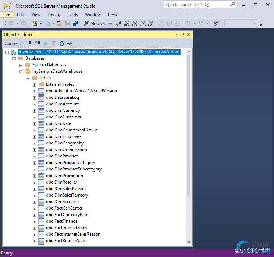Open the View menu
This screenshot has height=257, width=274.
[36, 14]
